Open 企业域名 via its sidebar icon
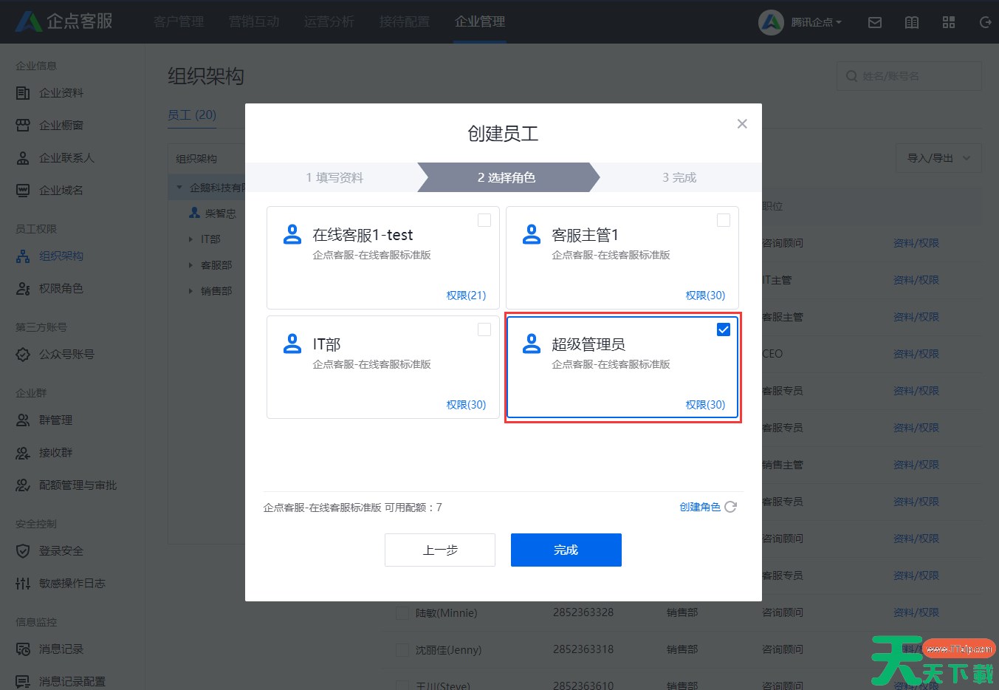The width and height of the screenshot is (999, 690). (23, 191)
